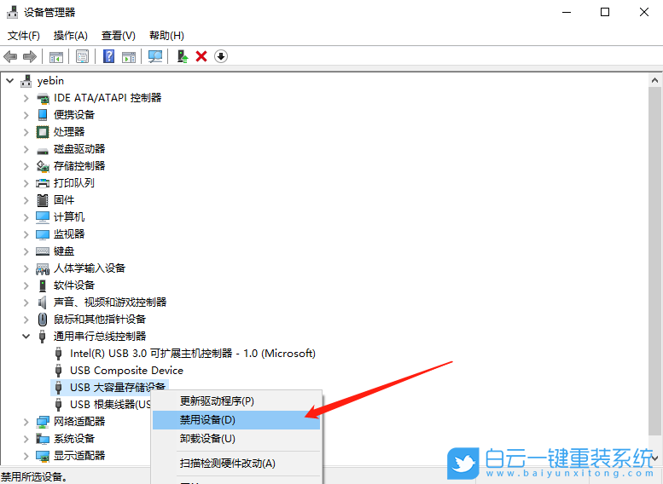
Task: Expand the IDE ATA/ATAPI 控制器 node
Action: (x=26, y=98)
